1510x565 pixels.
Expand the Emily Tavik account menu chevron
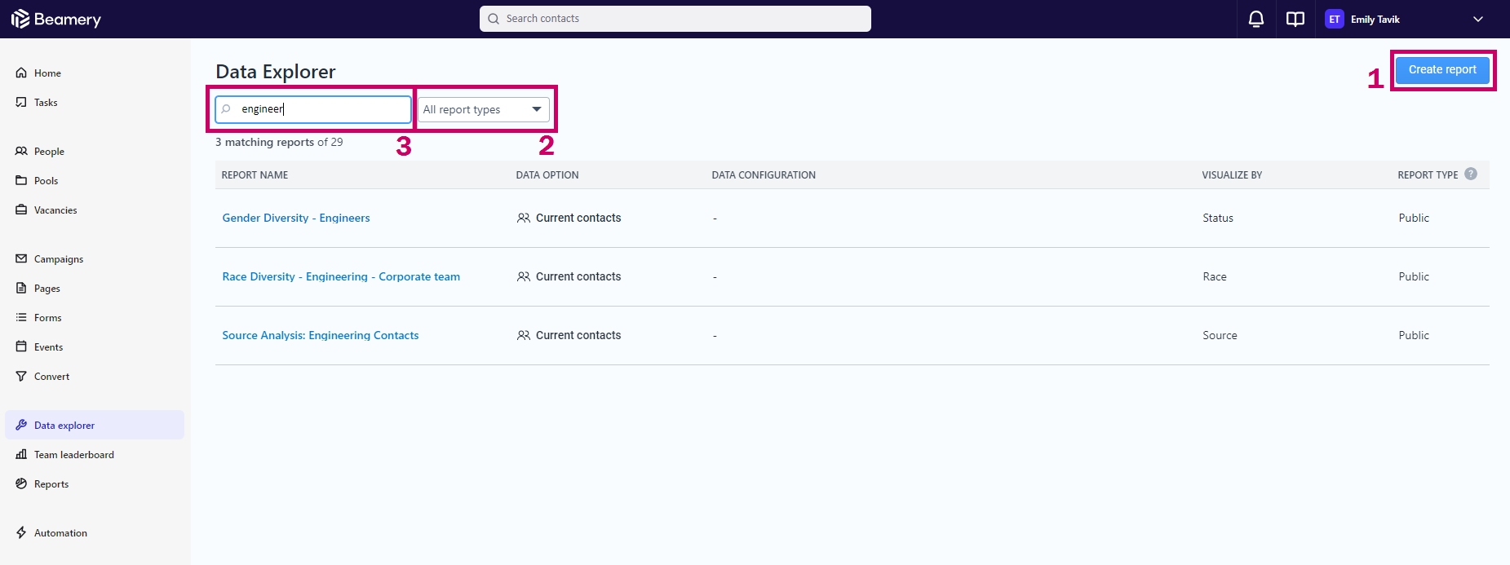tap(1478, 19)
